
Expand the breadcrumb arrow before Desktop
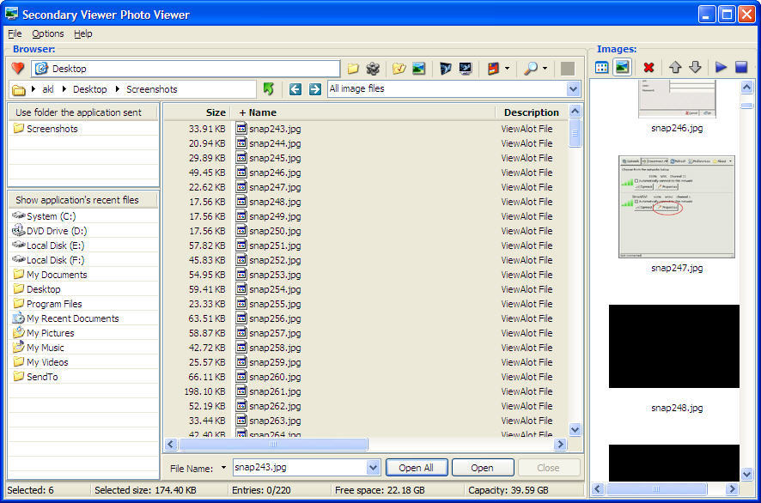coord(64,89)
